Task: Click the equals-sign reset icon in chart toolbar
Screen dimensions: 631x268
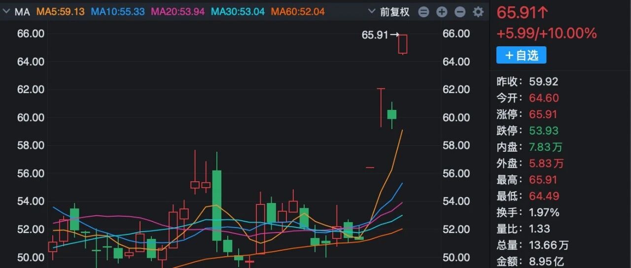Action: tap(423, 12)
